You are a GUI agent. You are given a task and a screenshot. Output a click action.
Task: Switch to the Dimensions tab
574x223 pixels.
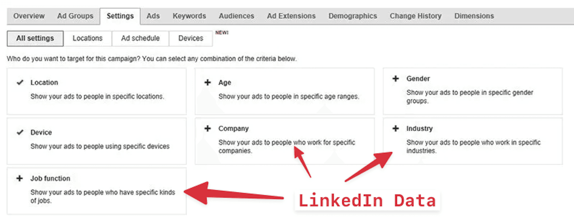coord(474,16)
